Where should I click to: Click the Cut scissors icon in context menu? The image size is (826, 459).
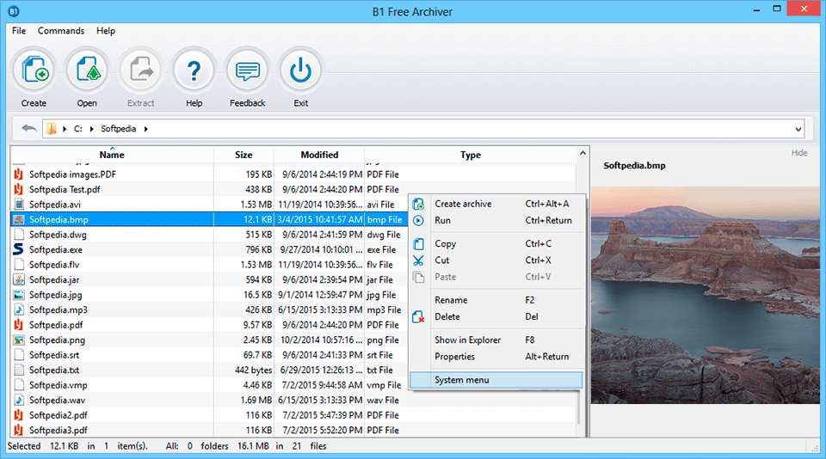pos(418,260)
